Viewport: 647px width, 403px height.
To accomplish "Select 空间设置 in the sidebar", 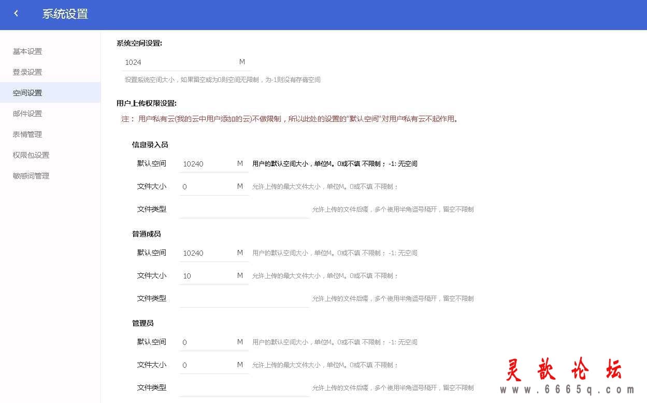I will 50,93.
